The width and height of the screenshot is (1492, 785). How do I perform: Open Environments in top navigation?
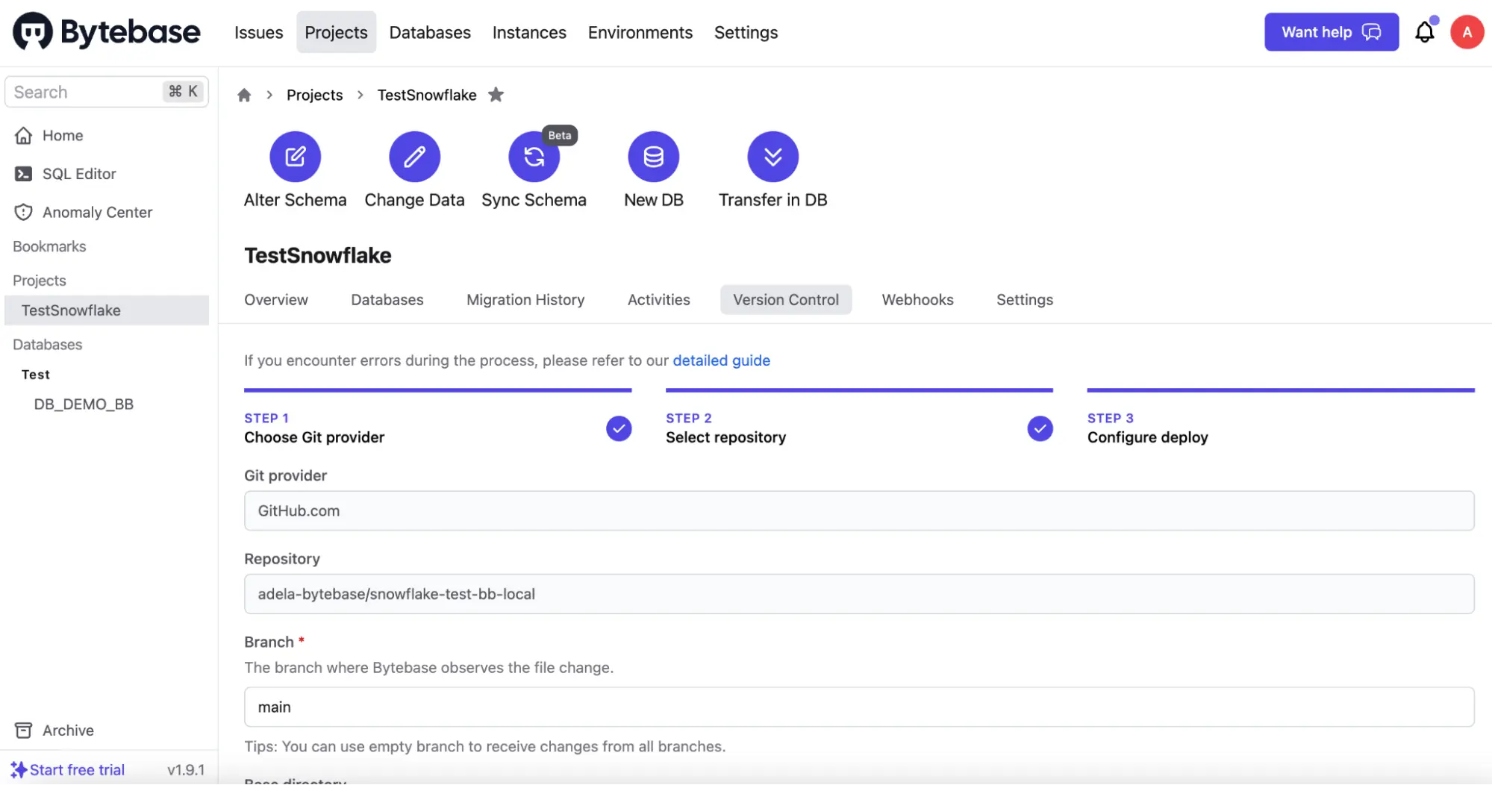coord(640,32)
